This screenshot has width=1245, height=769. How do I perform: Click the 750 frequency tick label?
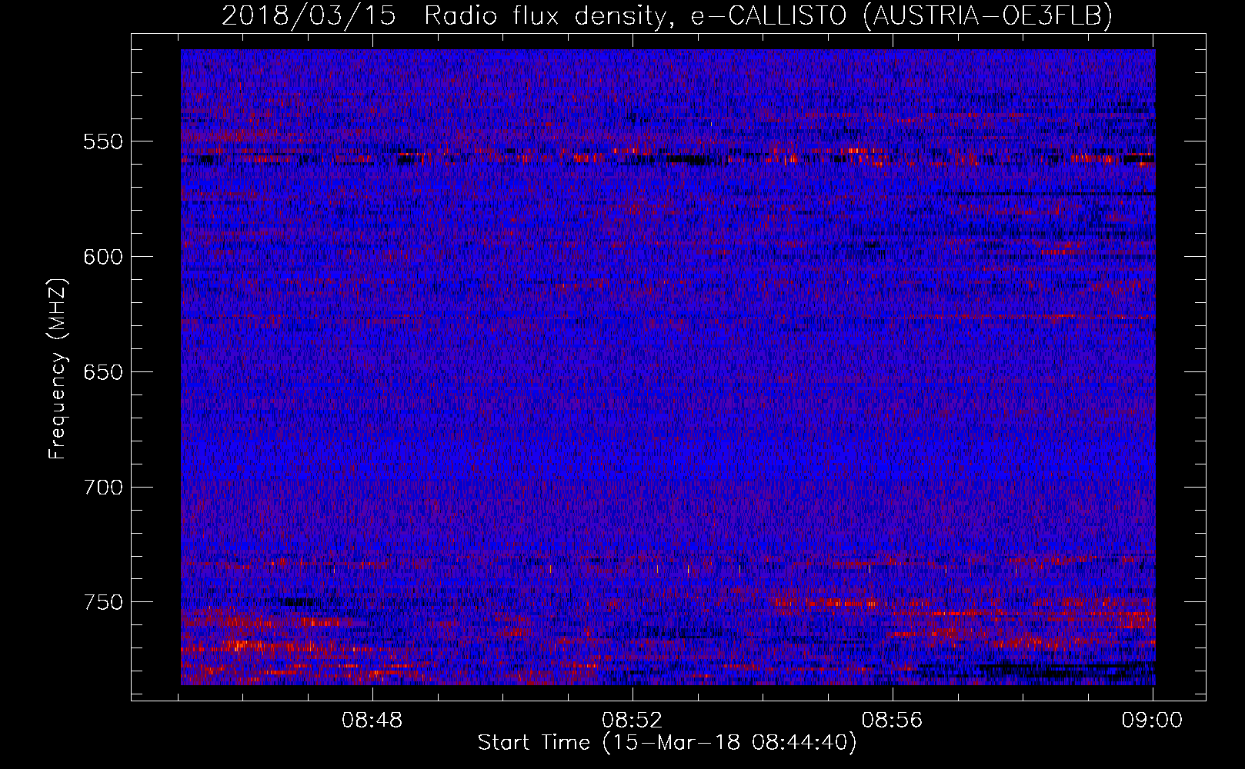[103, 602]
